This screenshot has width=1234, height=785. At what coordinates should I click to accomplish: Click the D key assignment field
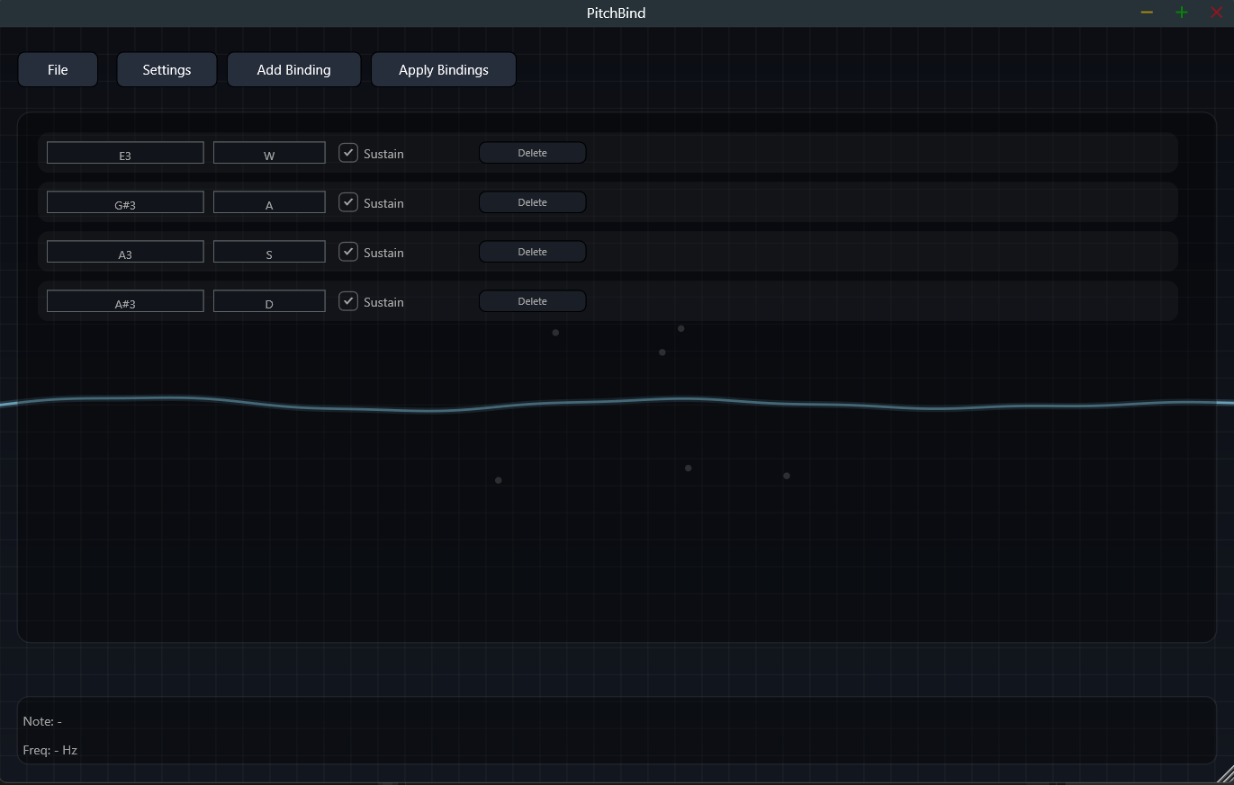(268, 300)
